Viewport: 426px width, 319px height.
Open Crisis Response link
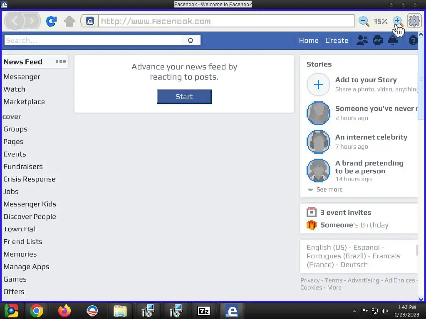coord(30,179)
